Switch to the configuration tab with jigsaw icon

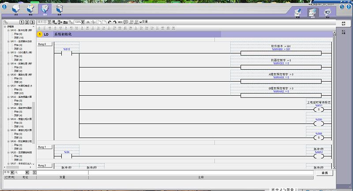(x=30, y=10)
